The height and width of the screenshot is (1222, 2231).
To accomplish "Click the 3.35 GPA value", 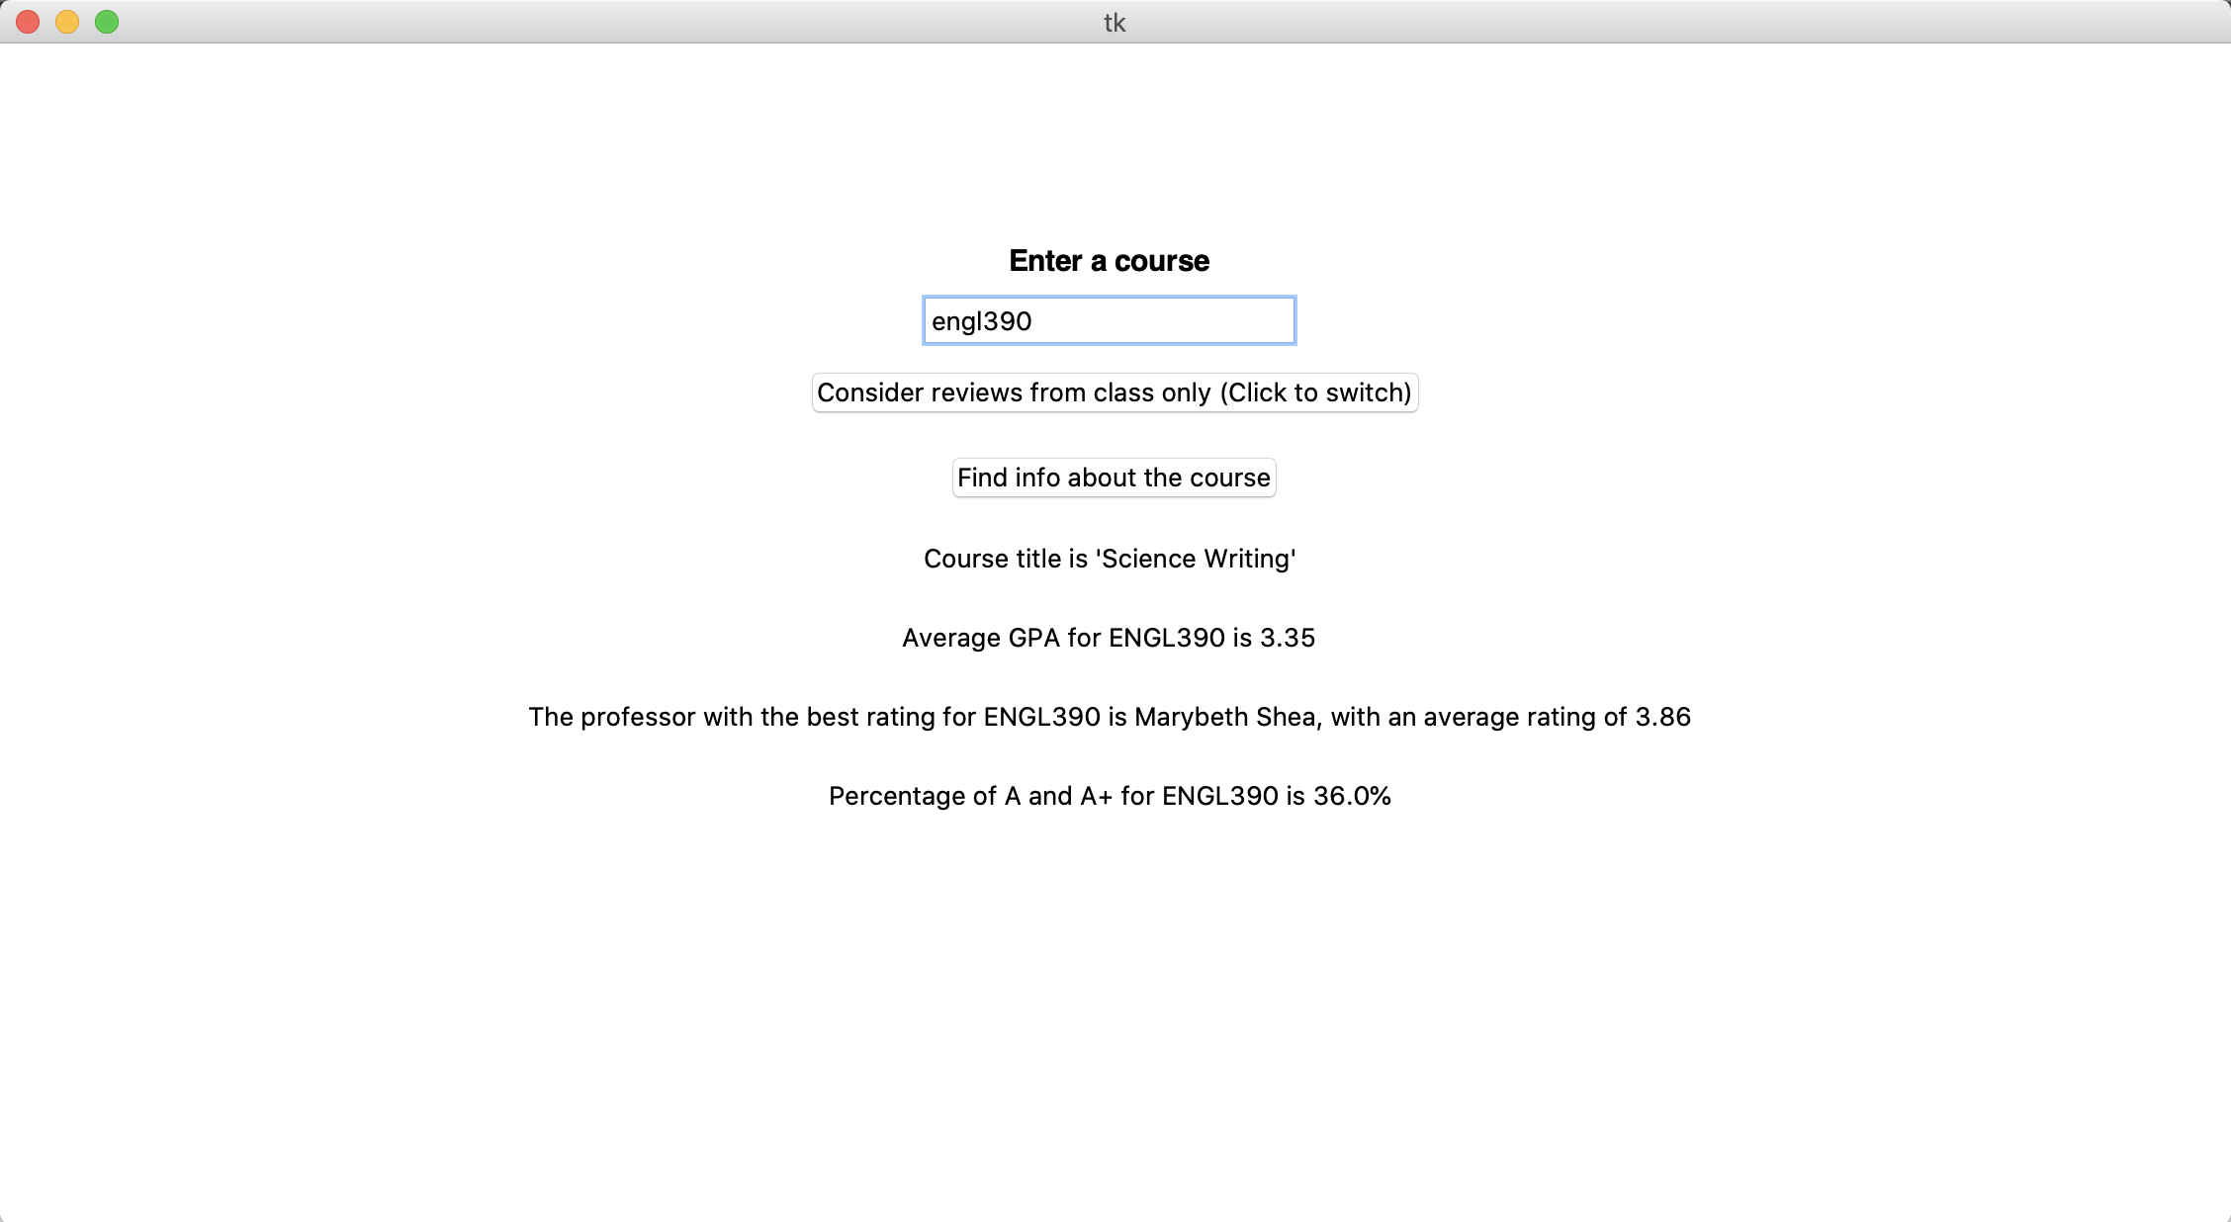I will (x=1287, y=638).
